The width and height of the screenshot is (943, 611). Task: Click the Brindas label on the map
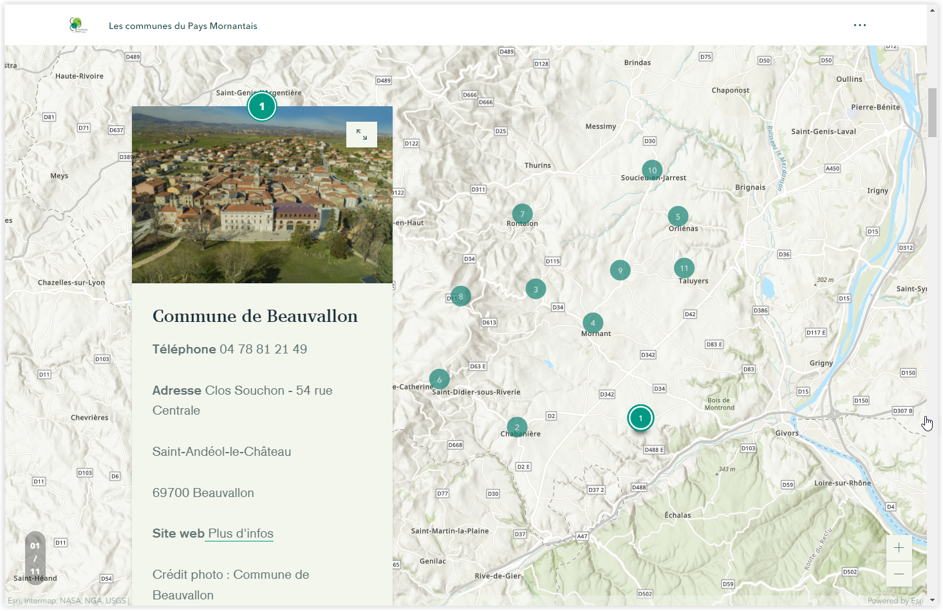tap(637, 62)
